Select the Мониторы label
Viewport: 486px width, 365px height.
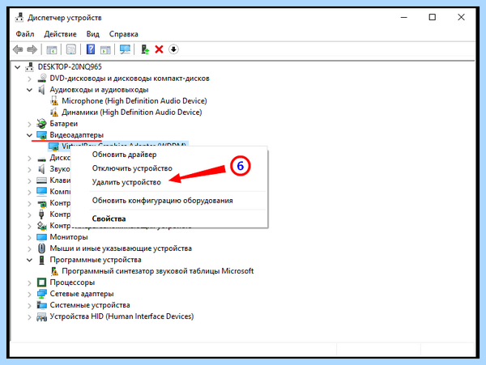click(x=69, y=237)
